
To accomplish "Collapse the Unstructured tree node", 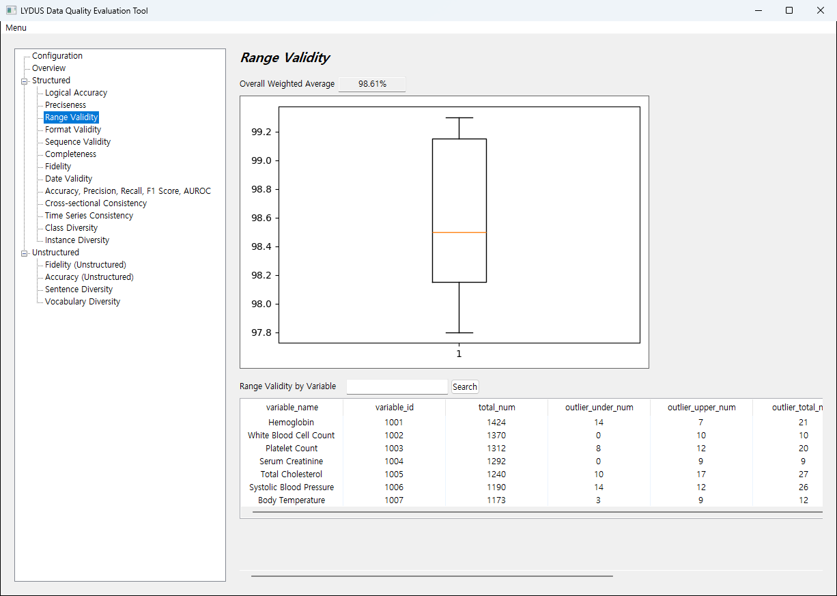I will (25, 253).
